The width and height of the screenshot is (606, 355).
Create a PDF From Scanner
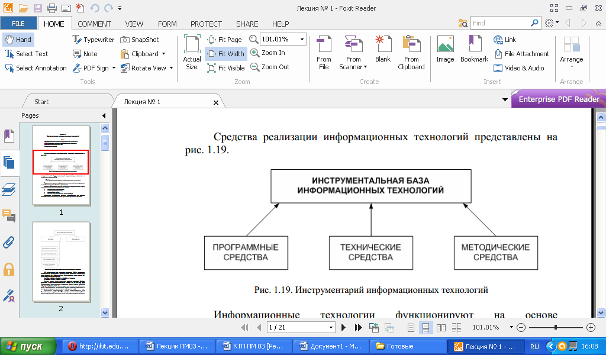(x=353, y=52)
